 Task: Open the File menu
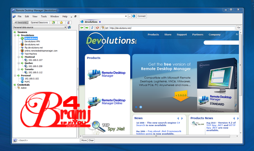pos(20,16)
